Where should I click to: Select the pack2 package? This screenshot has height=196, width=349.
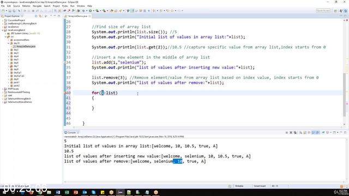(15, 85)
